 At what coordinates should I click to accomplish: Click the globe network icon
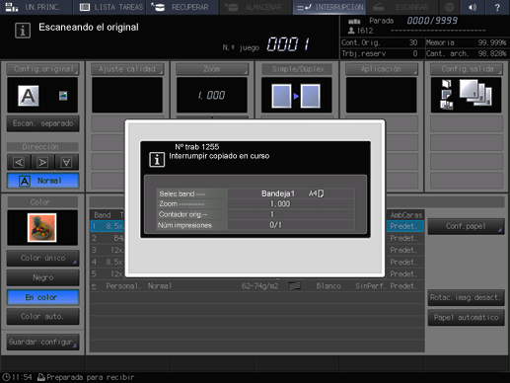point(449,7)
